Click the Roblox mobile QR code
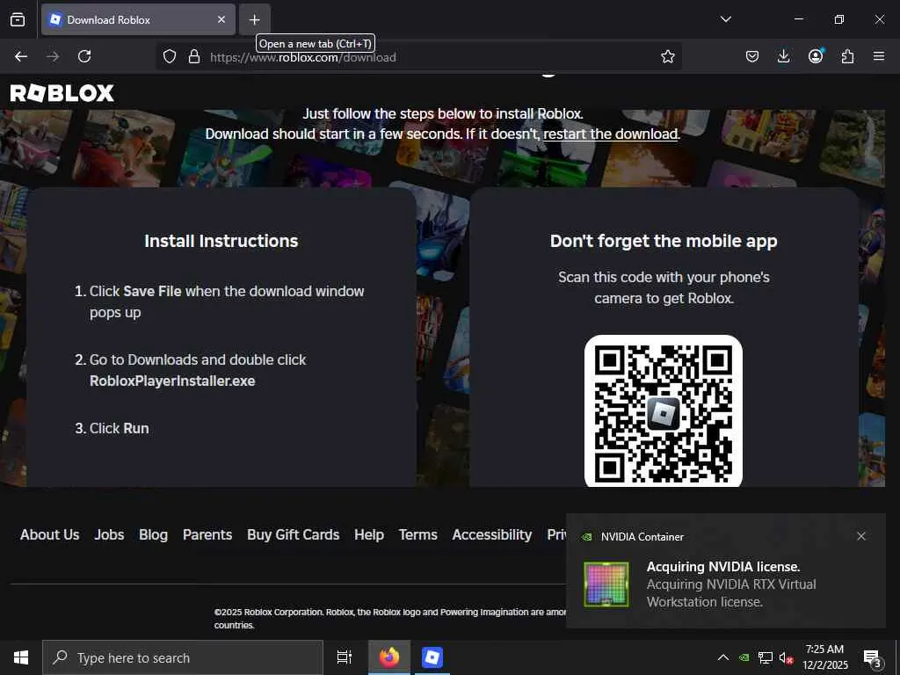 [x=664, y=411]
